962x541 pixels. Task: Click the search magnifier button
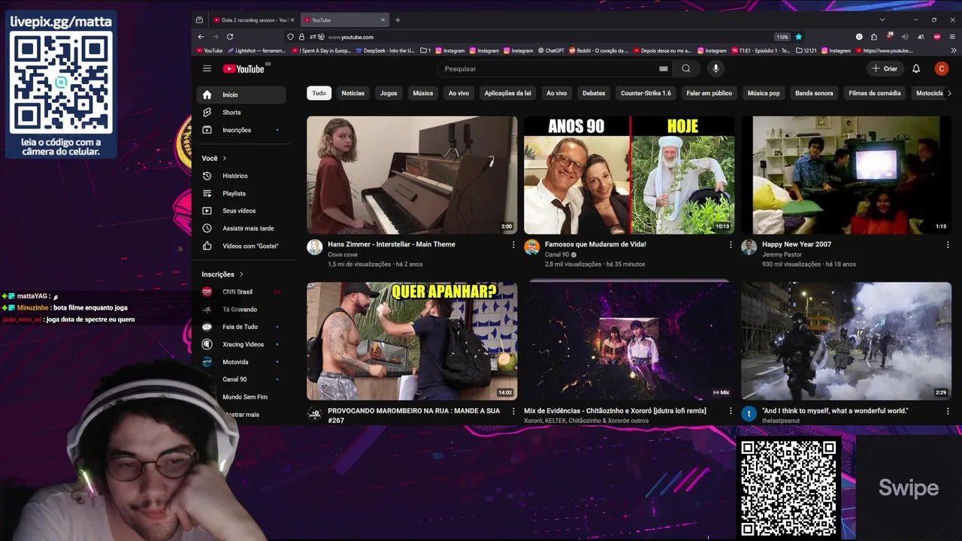coord(686,68)
